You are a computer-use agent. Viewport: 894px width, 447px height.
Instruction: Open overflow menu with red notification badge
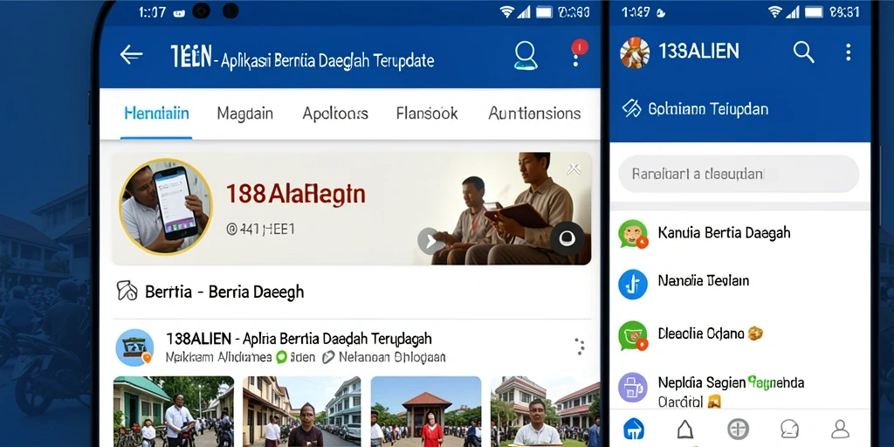[x=578, y=52]
